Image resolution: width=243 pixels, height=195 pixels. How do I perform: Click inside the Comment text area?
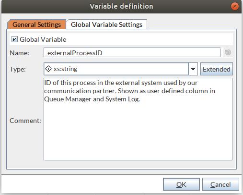click(138, 119)
